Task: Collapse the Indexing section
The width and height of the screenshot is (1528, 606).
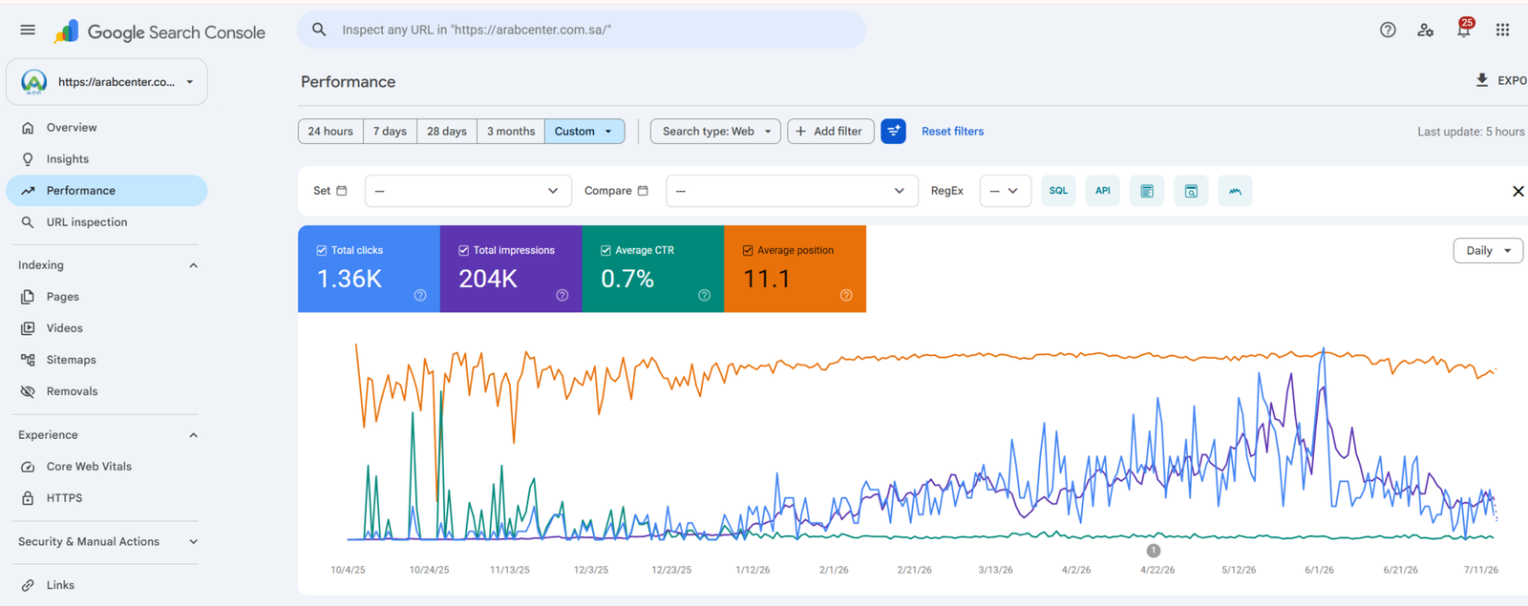Action: [x=193, y=265]
